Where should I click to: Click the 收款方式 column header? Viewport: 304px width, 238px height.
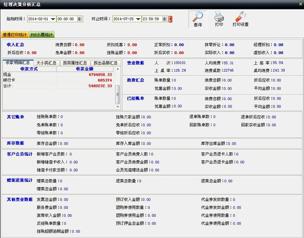click(28, 68)
